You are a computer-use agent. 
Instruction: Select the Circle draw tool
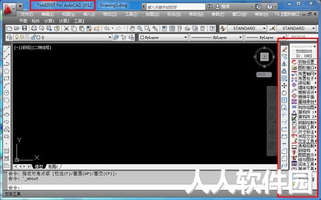[7, 93]
